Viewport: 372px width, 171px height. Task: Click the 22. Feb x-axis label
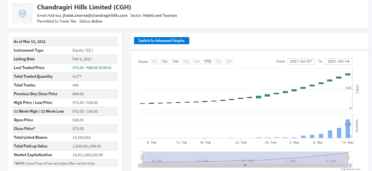pyautogui.click(x=241, y=143)
